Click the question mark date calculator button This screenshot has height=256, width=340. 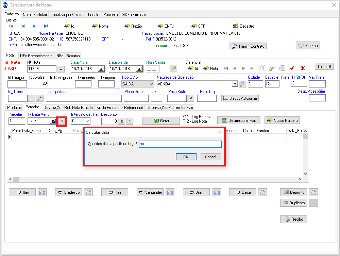pos(62,121)
